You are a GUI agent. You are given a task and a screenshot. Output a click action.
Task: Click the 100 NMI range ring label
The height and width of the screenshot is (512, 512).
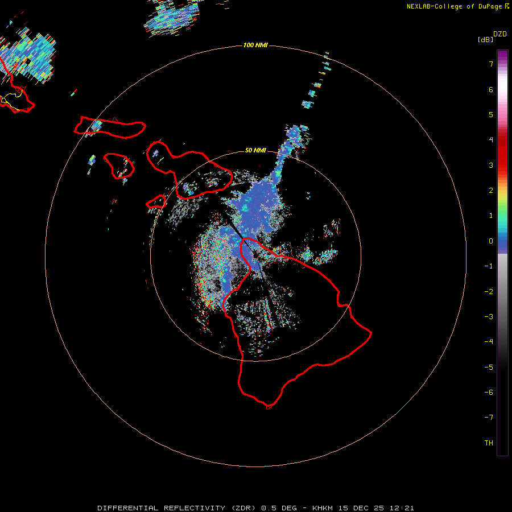click(255, 45)
